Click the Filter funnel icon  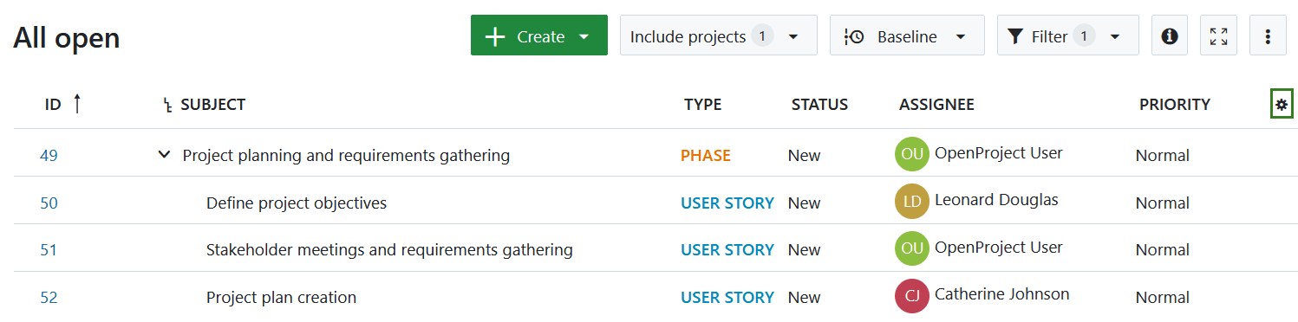[x=1014, y=36]
